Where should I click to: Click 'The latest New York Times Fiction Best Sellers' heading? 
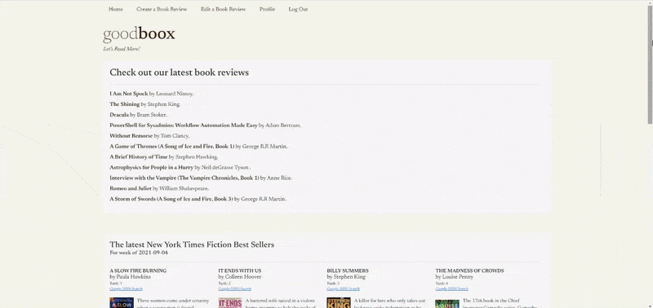click(x=192, y=244)
